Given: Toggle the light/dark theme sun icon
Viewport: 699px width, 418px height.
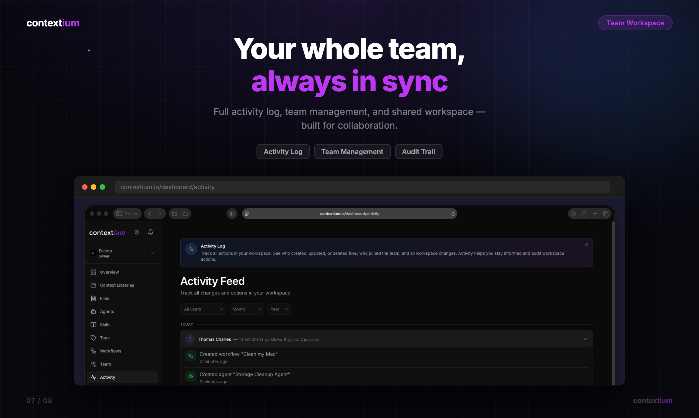Looking at the screenshot, I should click(x=137, y=232).
